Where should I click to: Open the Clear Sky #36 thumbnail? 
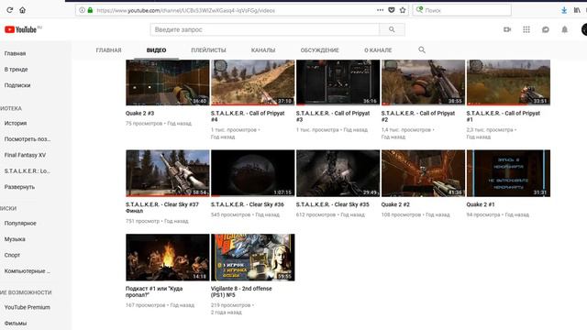[253, 173]
